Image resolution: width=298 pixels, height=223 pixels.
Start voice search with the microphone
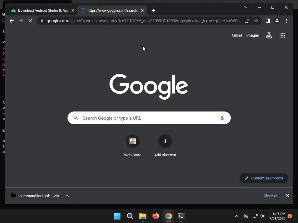(222, 118)
